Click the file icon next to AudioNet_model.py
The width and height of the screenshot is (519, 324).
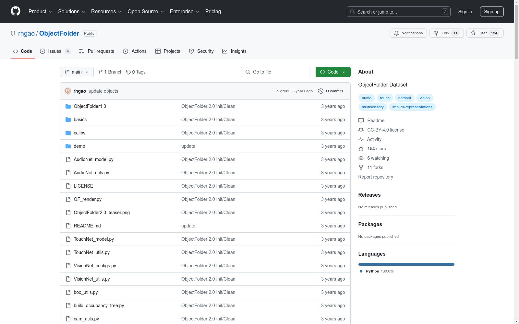point(68,159)
